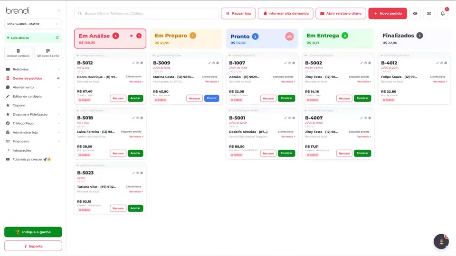Open chat icon on order B-5001
456x256 pixels.
(x=294, y=118)
